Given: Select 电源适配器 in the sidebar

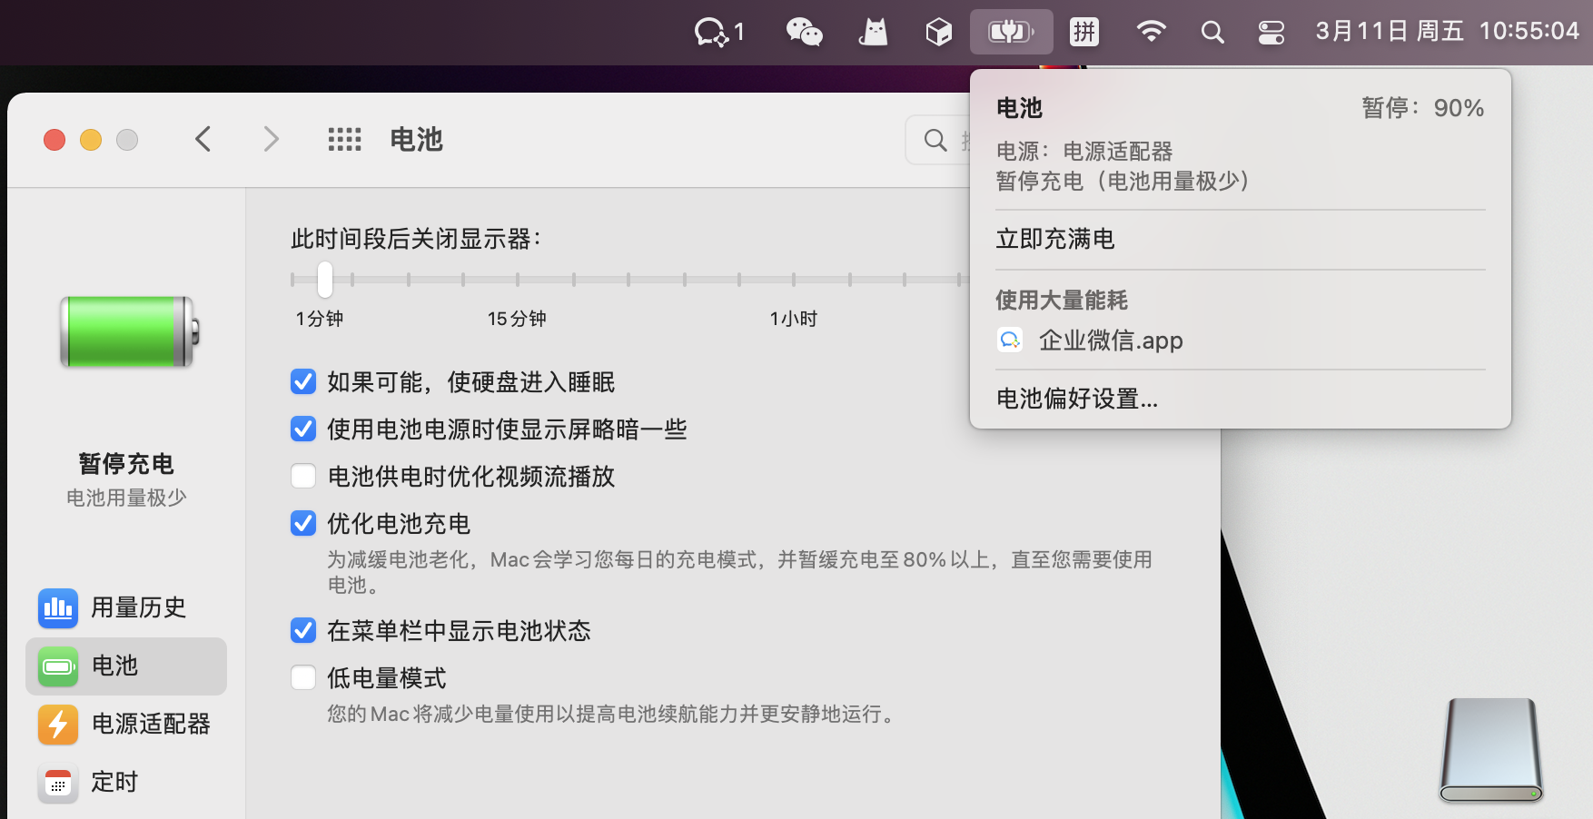Looking at the screenshot, I should point(126,724).
